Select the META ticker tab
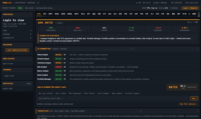Viewport: 201px width, 119px height. coord(76,14)
